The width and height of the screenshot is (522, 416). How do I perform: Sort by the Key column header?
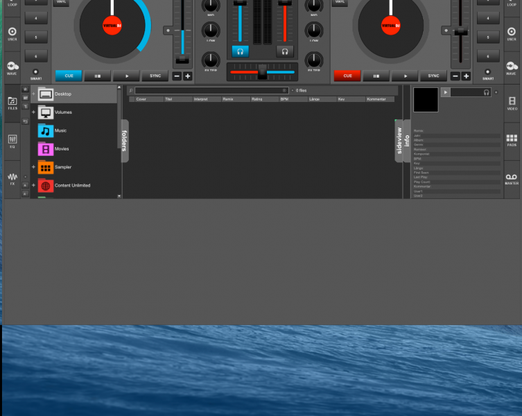(x=351, y=99)
